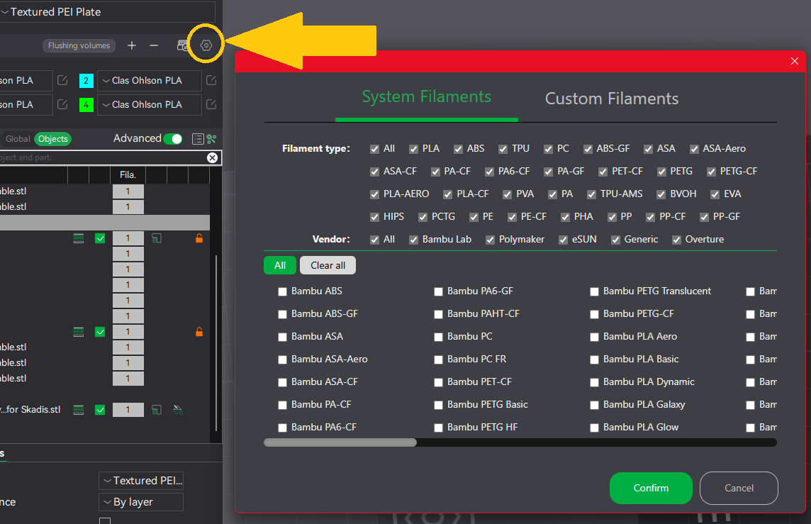The image size is (811, 524).
Task: Click the cyan filament 2 color swatch
Action: tap(86, 81)
